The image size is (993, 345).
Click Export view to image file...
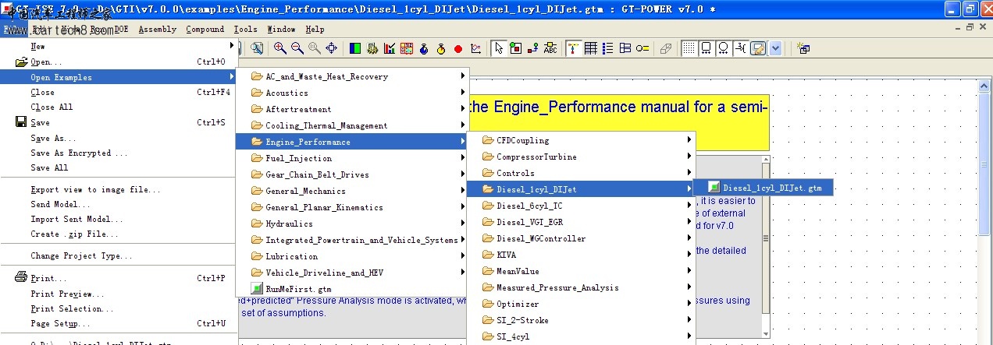point(95,189)
